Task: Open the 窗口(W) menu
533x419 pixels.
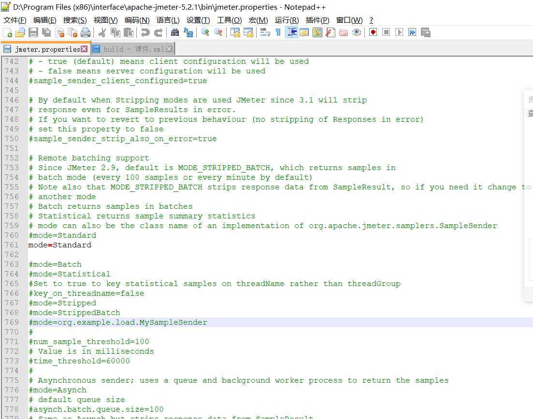Action: [349, 20]
